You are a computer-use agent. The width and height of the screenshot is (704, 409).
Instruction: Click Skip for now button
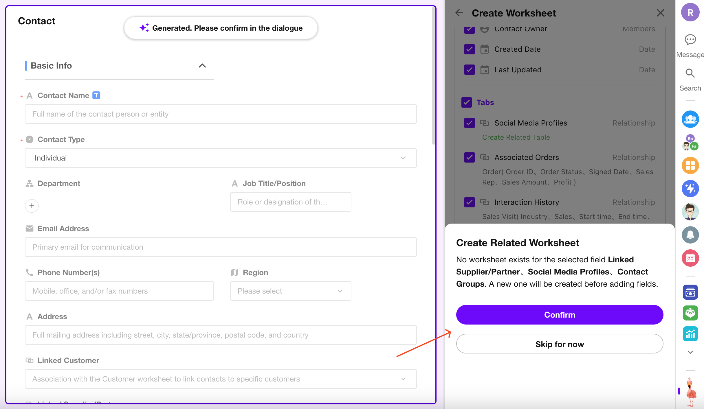pyautogui.click(x=559, y=344)
